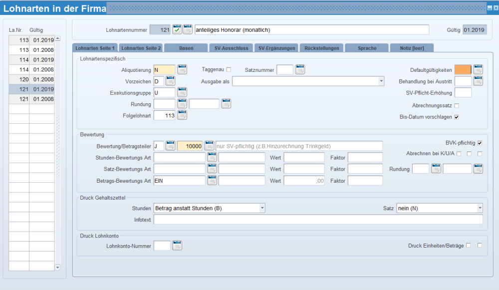Enable the Taggenau checkbox
Screen dimensions: 499x290
click(229, 69)
